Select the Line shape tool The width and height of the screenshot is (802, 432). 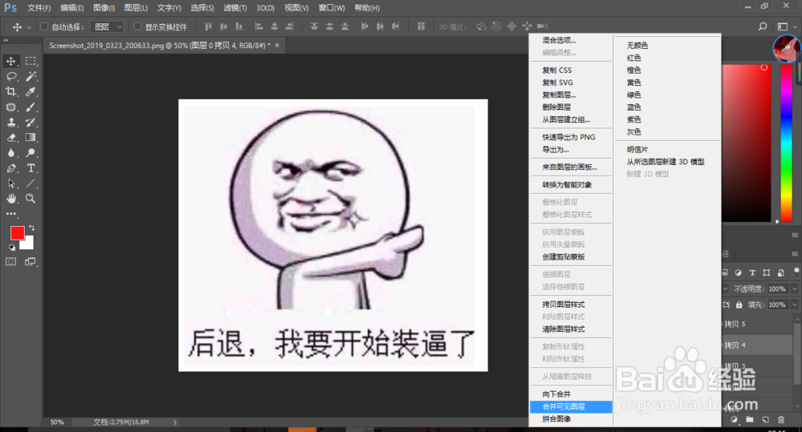pyautogui.click(x=30, y=184)
